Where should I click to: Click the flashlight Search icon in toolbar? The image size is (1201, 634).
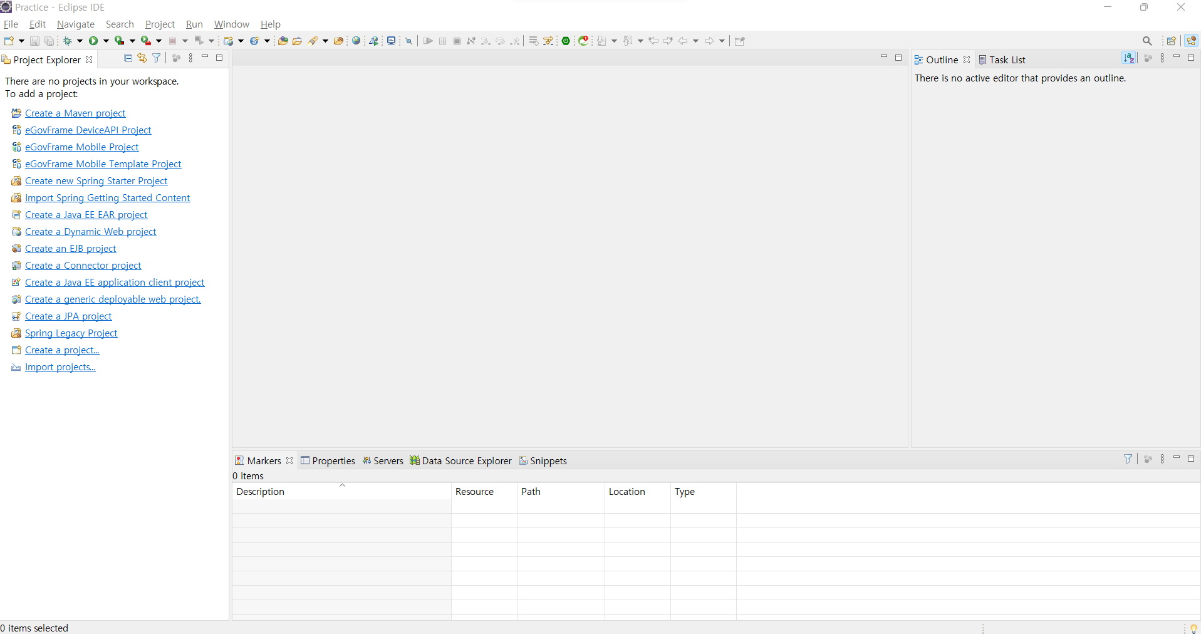[313, 41]
